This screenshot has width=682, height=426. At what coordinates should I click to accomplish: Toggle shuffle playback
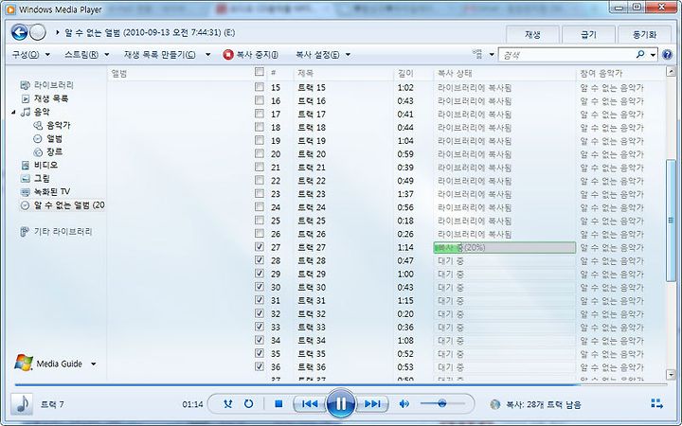tap(227, 404)
